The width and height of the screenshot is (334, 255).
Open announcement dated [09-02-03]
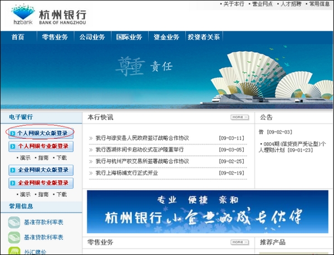pos(275,132)
